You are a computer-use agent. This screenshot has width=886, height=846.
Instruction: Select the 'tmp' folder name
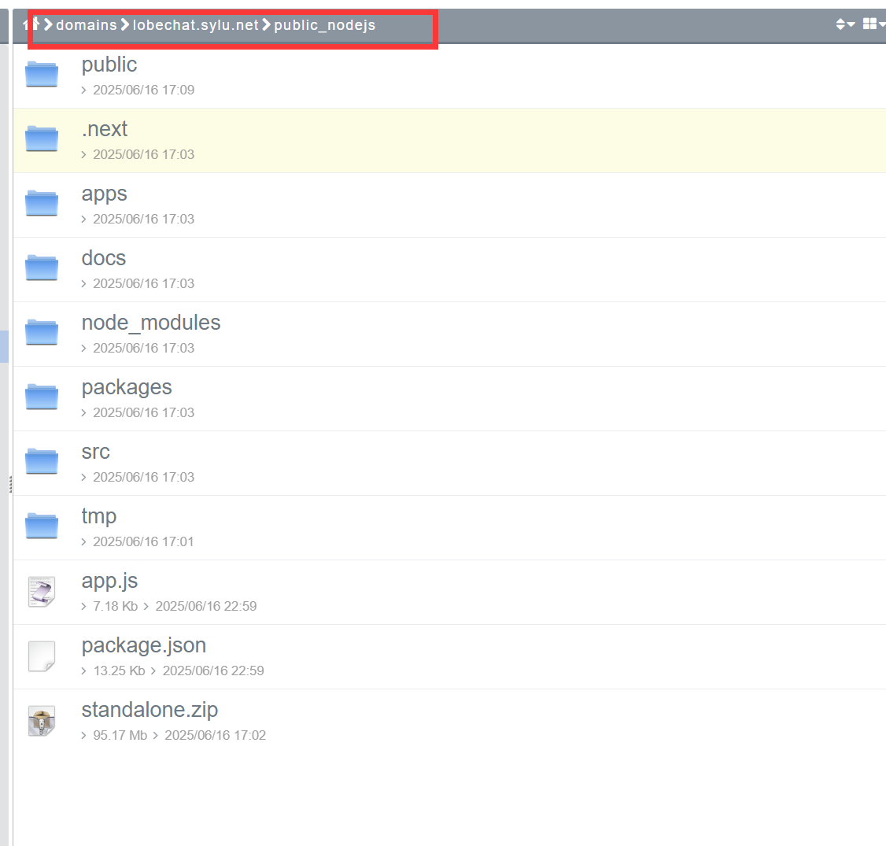click(99, 516)
